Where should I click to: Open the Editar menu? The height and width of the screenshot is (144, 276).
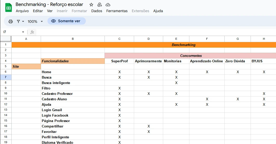coord(38,11)
